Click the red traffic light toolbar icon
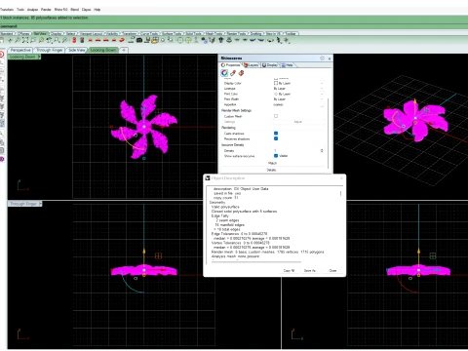This screenshot has height=351, width=468. pyautogui.click(x=74, y=40)
